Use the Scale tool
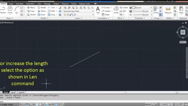Viewport: 188px width, 106px height. click(x=41, y=15)
